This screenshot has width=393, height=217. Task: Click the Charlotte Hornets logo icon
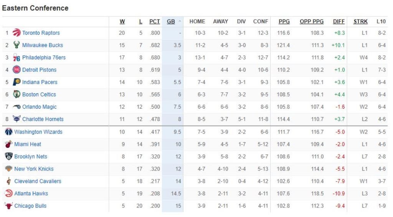coord(17,119)
